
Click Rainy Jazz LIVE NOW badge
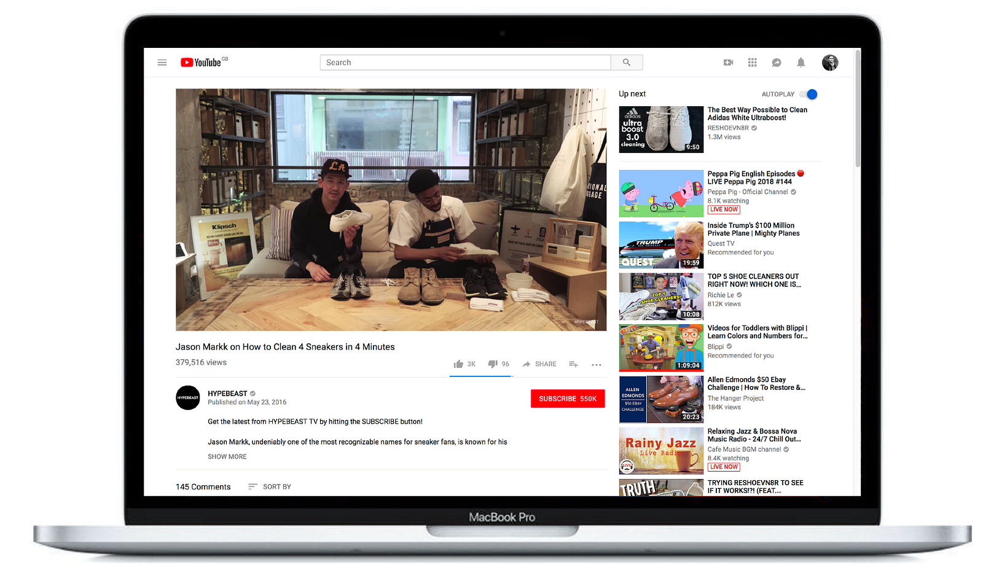pyautogui.click(x=724, y=467)
